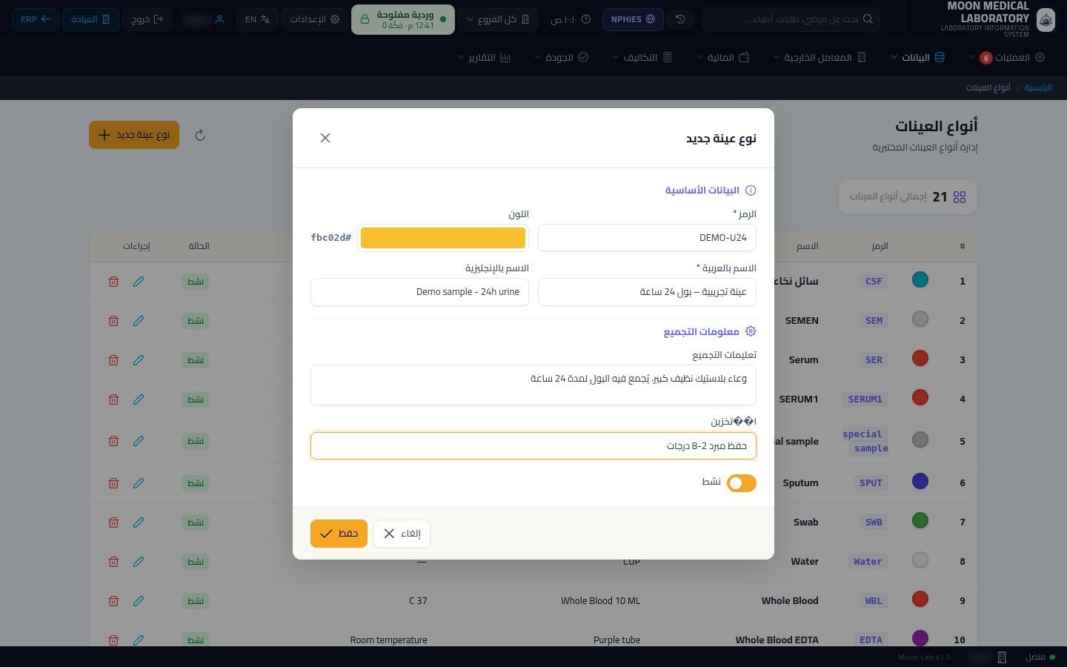
Task: Open the الإعدادات settings button
Action: (313, 19)
